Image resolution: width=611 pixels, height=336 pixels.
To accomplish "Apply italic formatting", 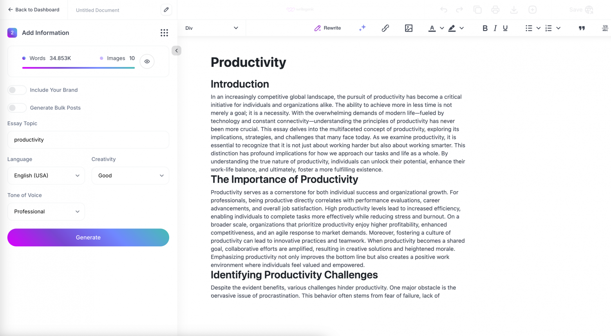I will pyautogui.click(x=495, y=28).
